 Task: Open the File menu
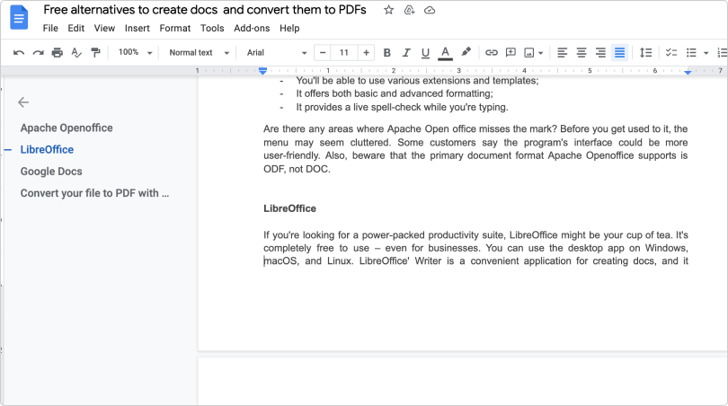point(50,29)
